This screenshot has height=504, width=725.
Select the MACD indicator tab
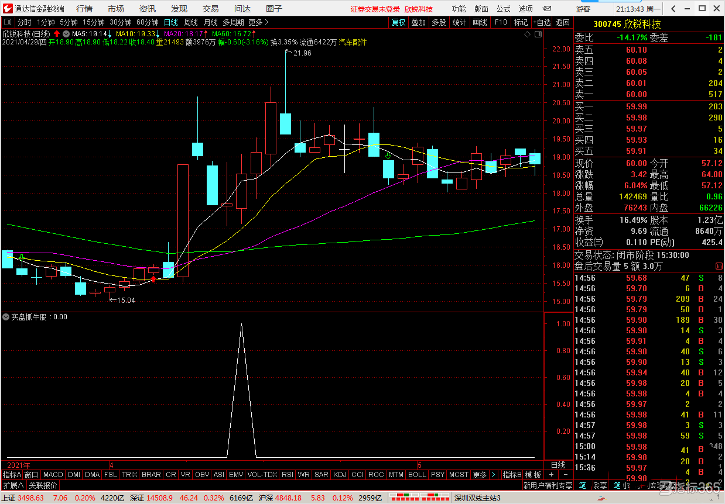(53, 475)
